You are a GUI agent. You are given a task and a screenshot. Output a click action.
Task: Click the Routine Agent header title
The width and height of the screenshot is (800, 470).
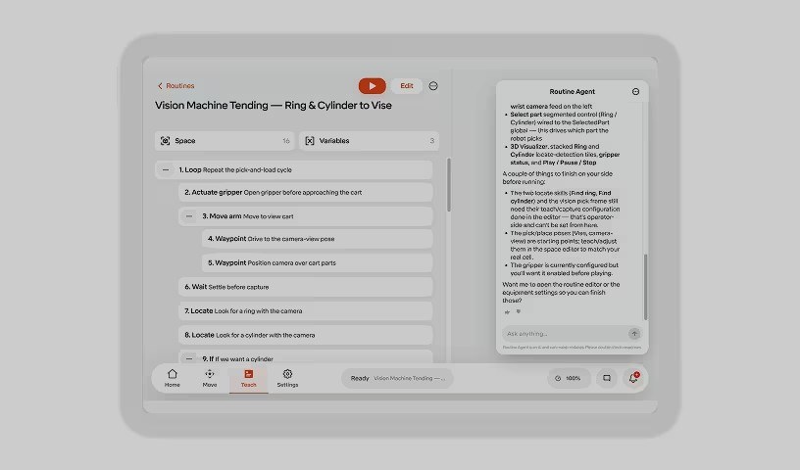click(572, 92)
